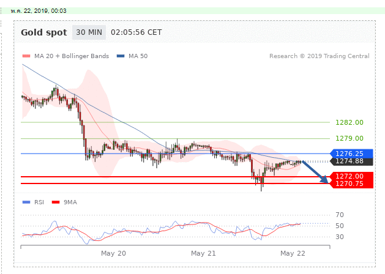
Task: Click the MA 20 + Bollinger Bands legend swatch
Action: [x=26, y=56]
